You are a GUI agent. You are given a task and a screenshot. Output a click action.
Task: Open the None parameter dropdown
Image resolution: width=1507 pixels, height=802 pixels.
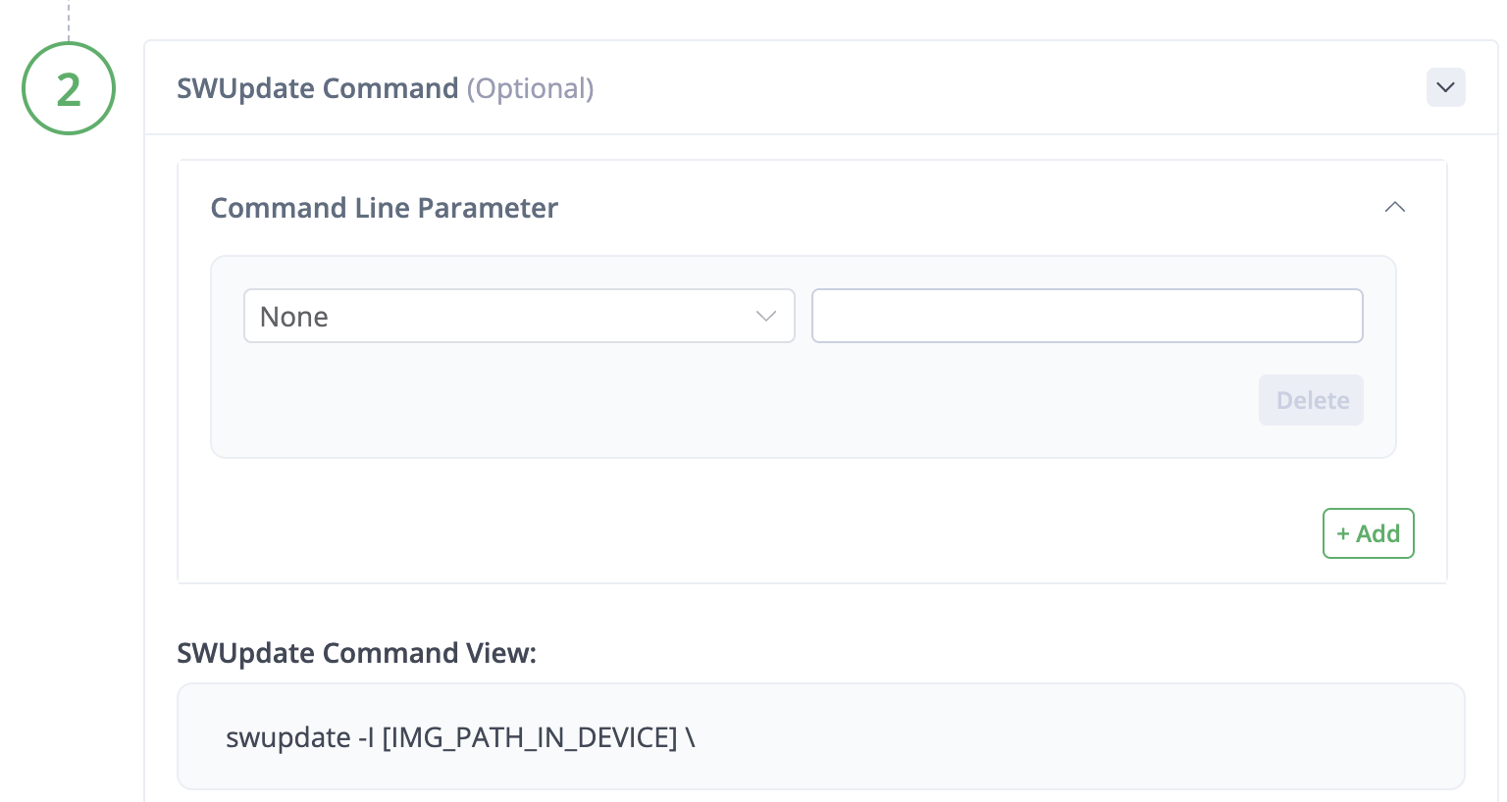(x=518, y=316)
